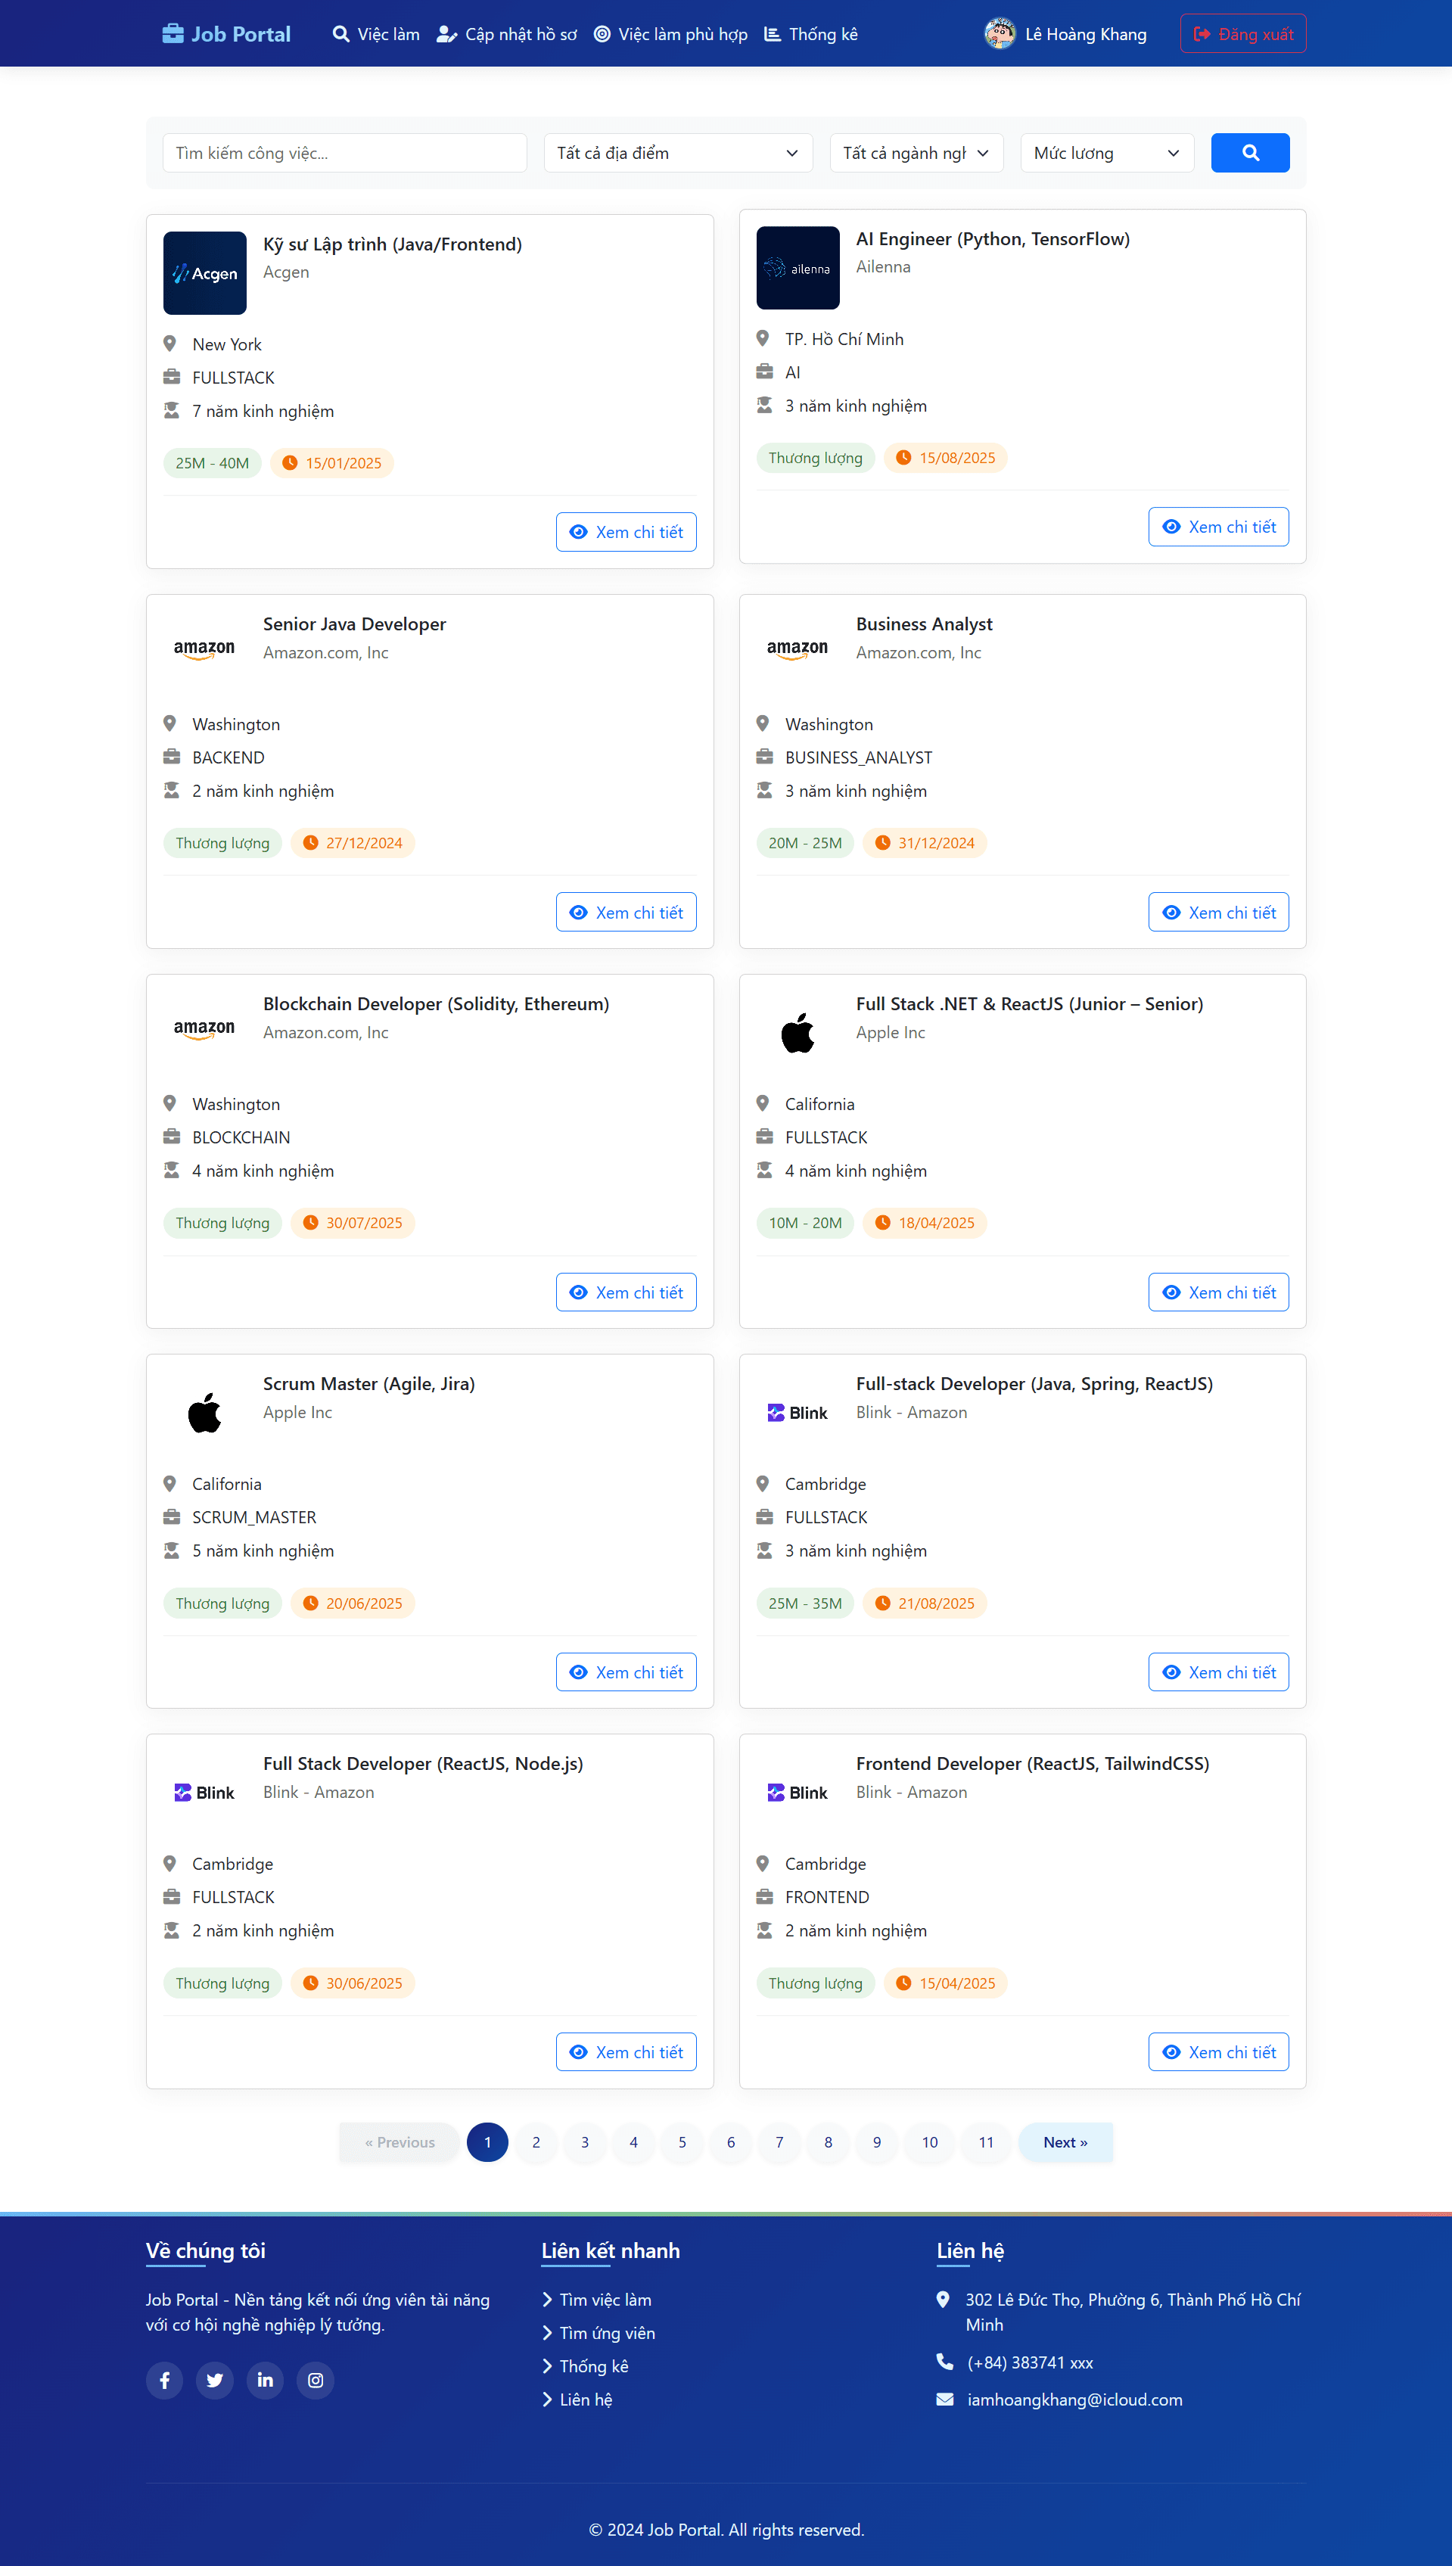Screen dimensions: 1452x2566
Task: Click the Acgen company logo
Action: (204, 273)
